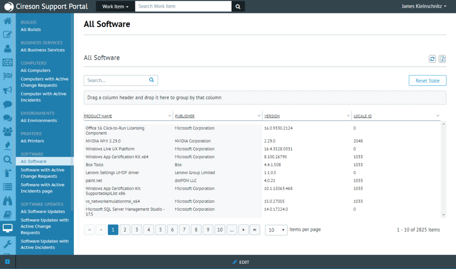
Task: Open All Software Updates
Action: [43, 212]
